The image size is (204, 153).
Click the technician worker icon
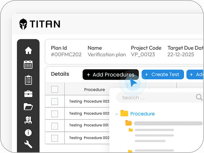(x=28, y=120)
